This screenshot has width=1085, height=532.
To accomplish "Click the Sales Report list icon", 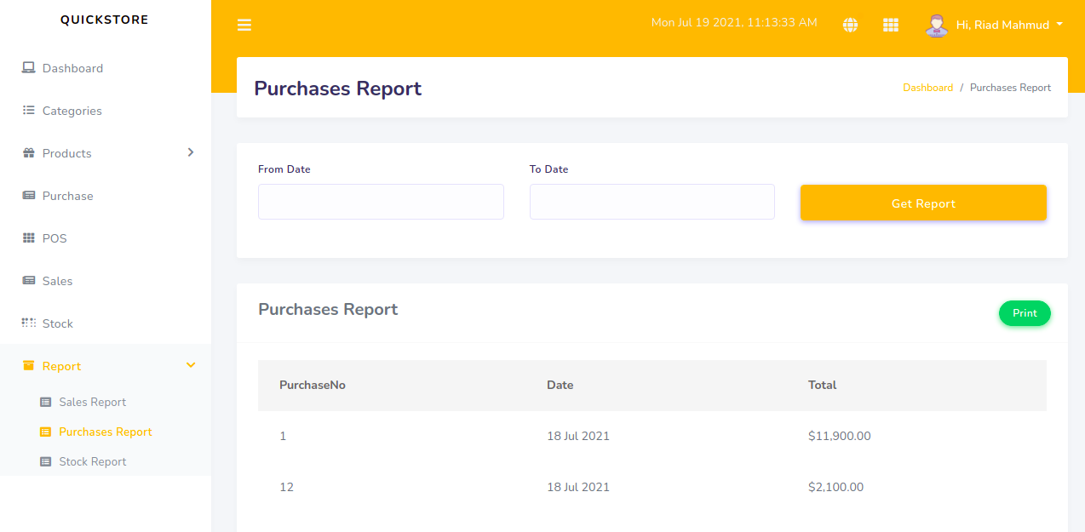I will coord(46,402).
